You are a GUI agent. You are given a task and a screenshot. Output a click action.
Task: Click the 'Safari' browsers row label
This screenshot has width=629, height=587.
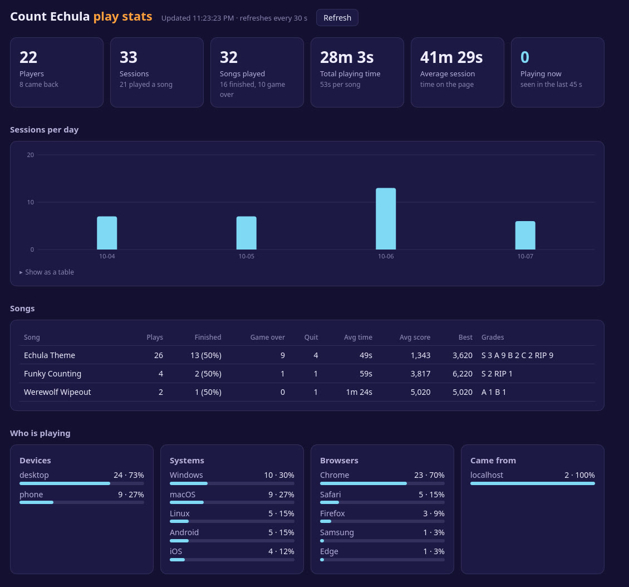coord(330,495)
